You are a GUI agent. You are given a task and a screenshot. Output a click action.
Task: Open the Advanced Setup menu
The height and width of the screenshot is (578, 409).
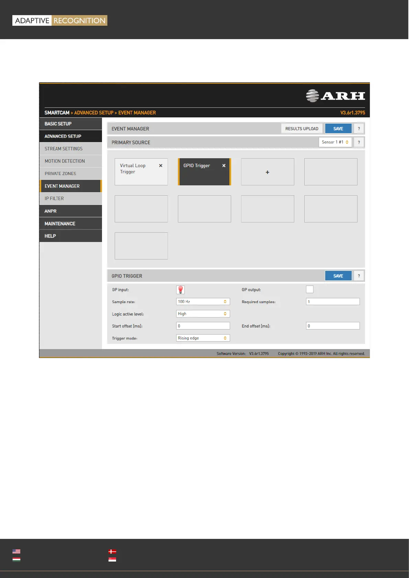point(71,136)
